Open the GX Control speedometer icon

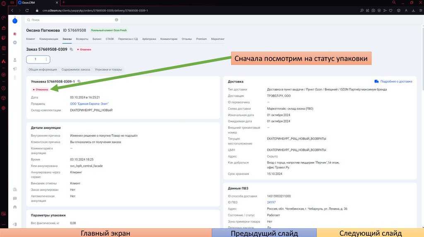[x=3, y=18]
